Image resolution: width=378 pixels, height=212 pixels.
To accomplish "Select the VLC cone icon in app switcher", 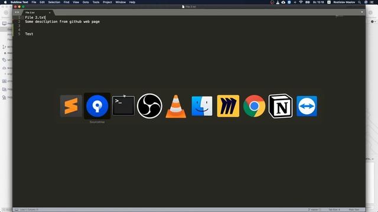I will 176,106.
